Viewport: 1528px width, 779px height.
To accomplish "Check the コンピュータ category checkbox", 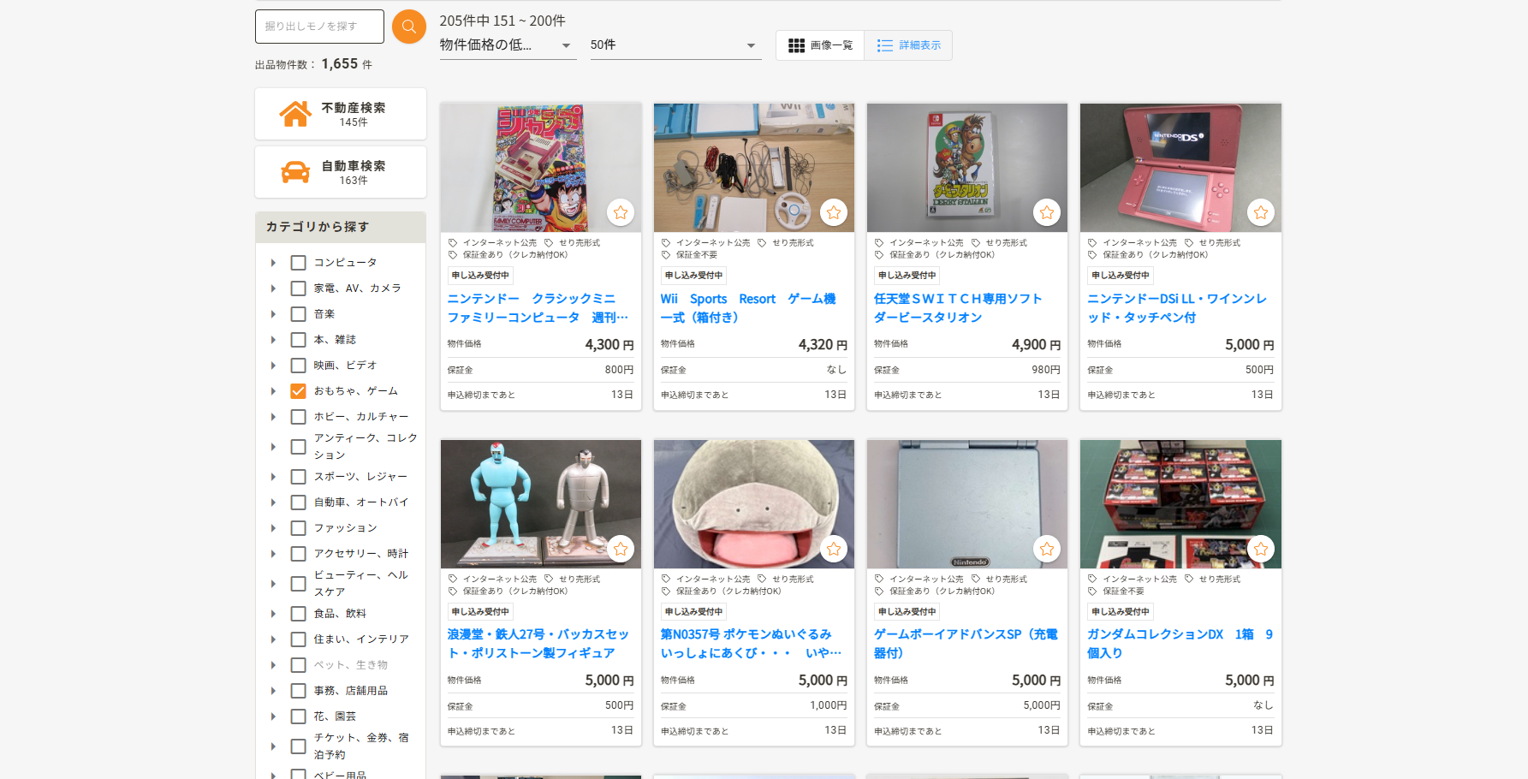I will click(x=298, y=263).
